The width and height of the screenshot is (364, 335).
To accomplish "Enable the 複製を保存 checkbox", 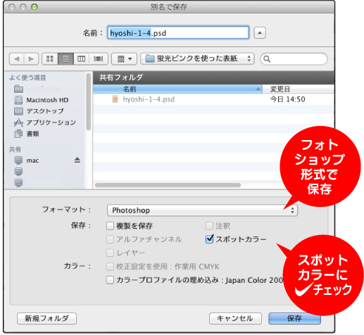I will (110, 226).
